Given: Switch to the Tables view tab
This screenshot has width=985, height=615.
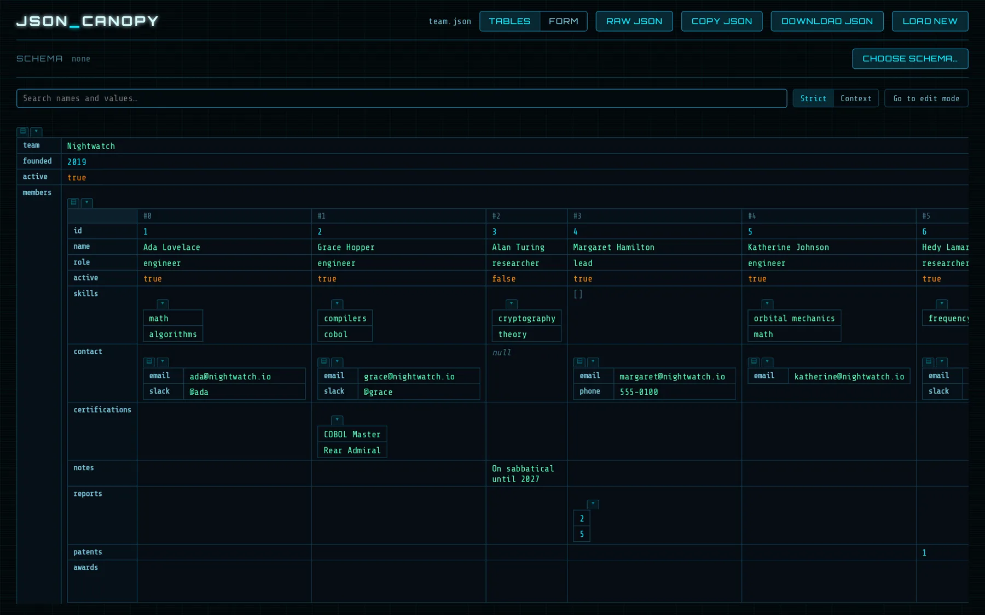Looking at the screenshot, I should coord(509,21).
